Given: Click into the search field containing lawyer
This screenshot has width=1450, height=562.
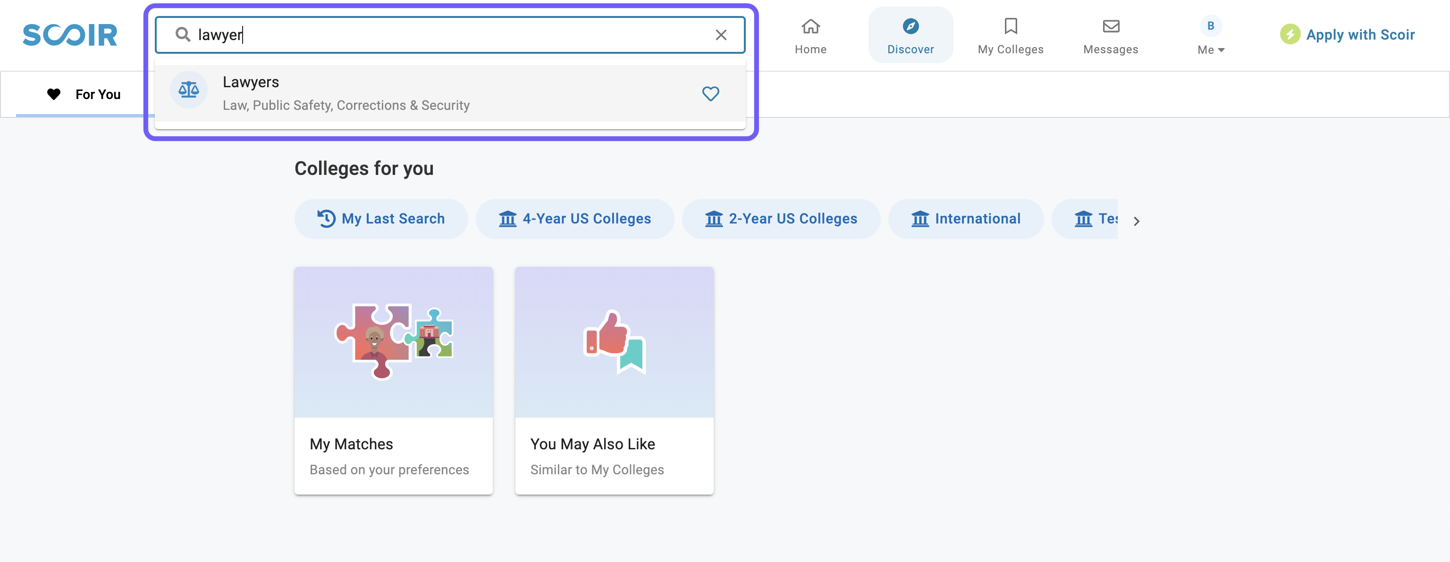Looking at the screenshot, I should click(450, 35).
